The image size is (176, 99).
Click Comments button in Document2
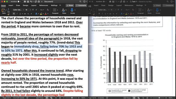pyautogui.click(x=81, y=5)
